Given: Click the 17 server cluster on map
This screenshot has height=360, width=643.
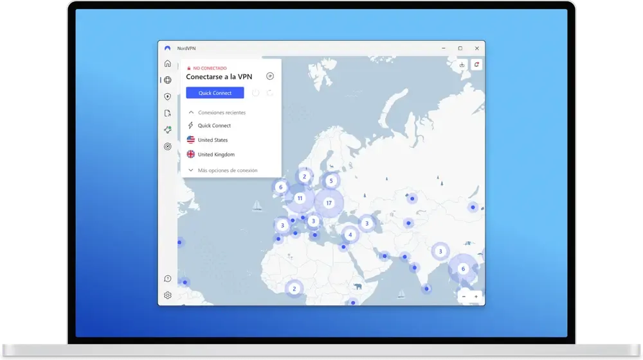Looking at the screenshot, I should click(x=329, y=203).
